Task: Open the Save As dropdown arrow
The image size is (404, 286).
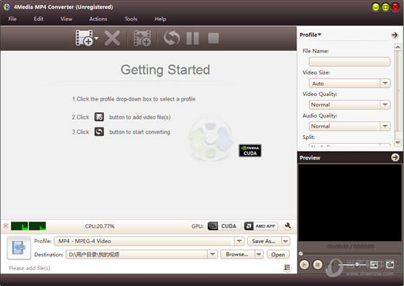Action: [285, 241]
